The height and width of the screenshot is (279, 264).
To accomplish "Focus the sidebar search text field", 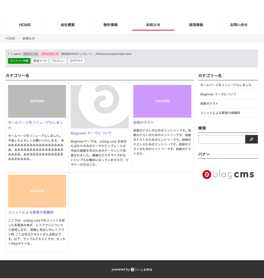I will tap(222, 139).
